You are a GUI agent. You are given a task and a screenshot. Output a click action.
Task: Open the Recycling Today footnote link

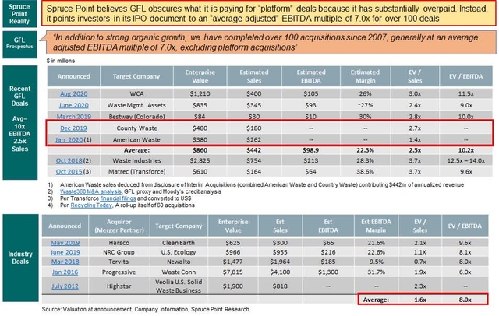pyautogui.click(x=91, y=205)
